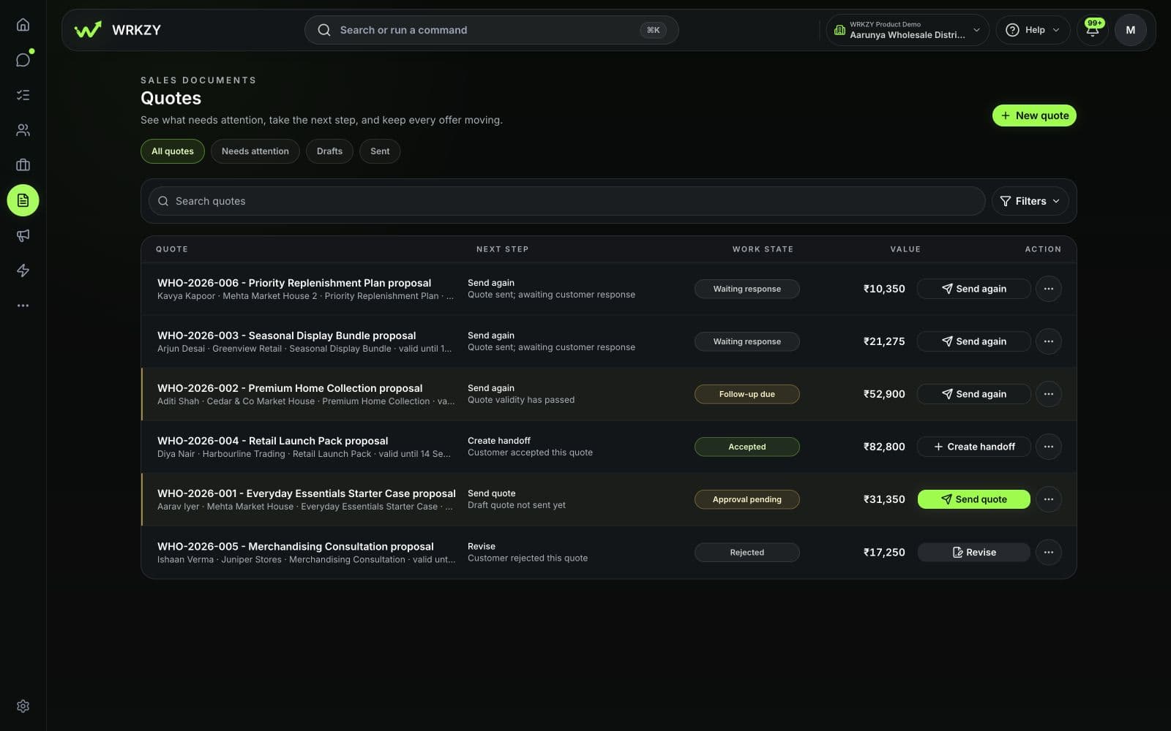The image size is (1171, 731).
Task: Expand the Help dropdown menu
Action: pyautogui.click(x=1033, y=30)
